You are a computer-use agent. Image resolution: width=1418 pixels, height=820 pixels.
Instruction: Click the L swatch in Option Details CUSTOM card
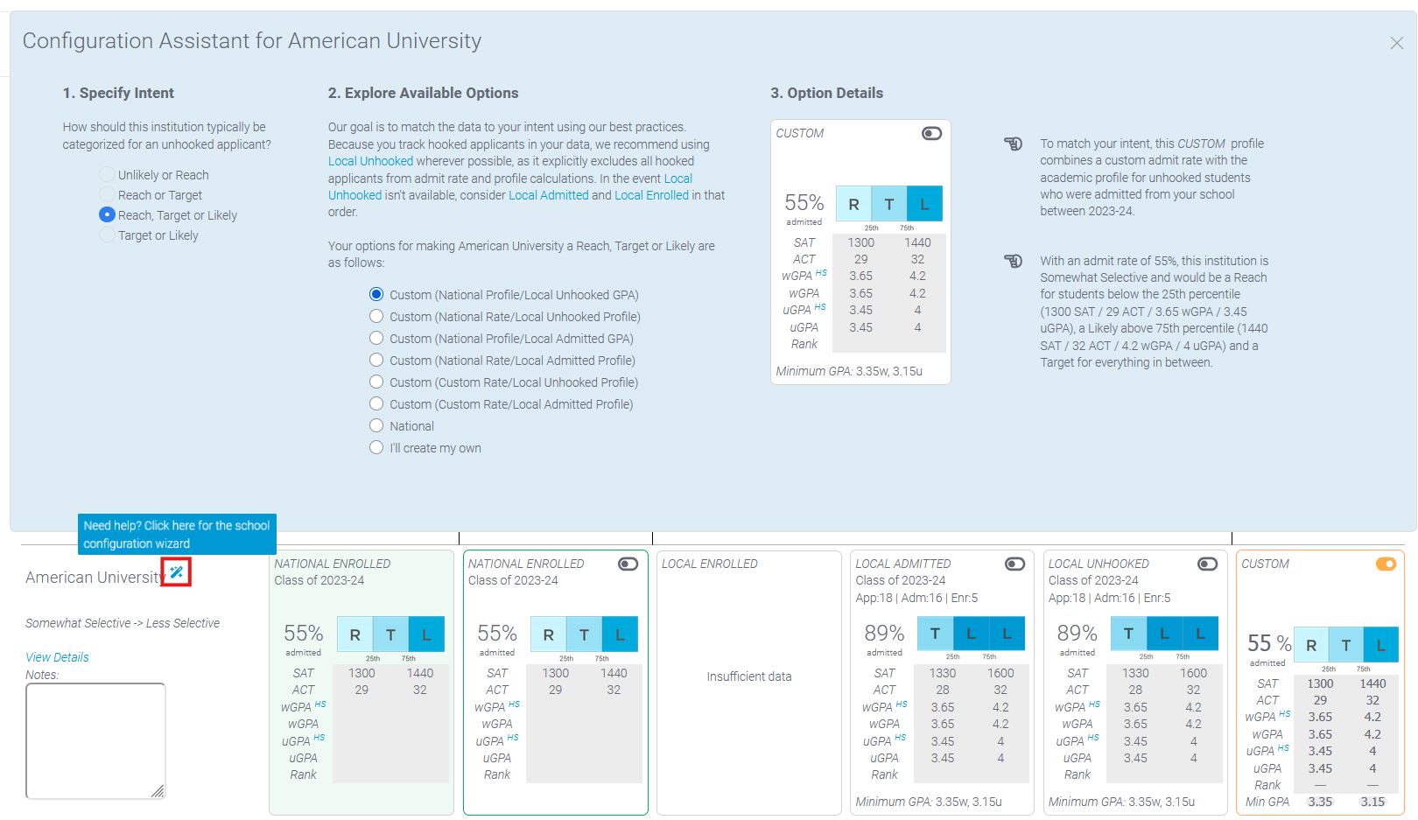[x=924, y=204]
